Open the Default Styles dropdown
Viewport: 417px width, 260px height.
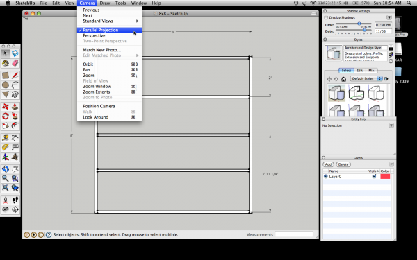click(366, 78)
